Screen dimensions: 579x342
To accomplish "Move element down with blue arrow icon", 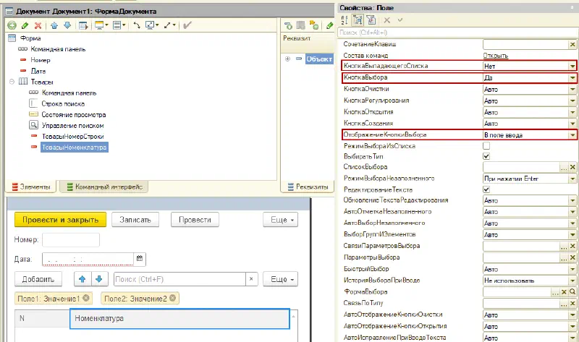I will click(x=67, y=25).
